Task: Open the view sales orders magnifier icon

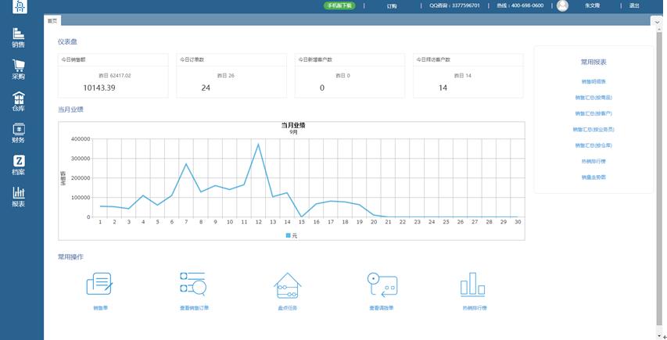Action: 194,284
